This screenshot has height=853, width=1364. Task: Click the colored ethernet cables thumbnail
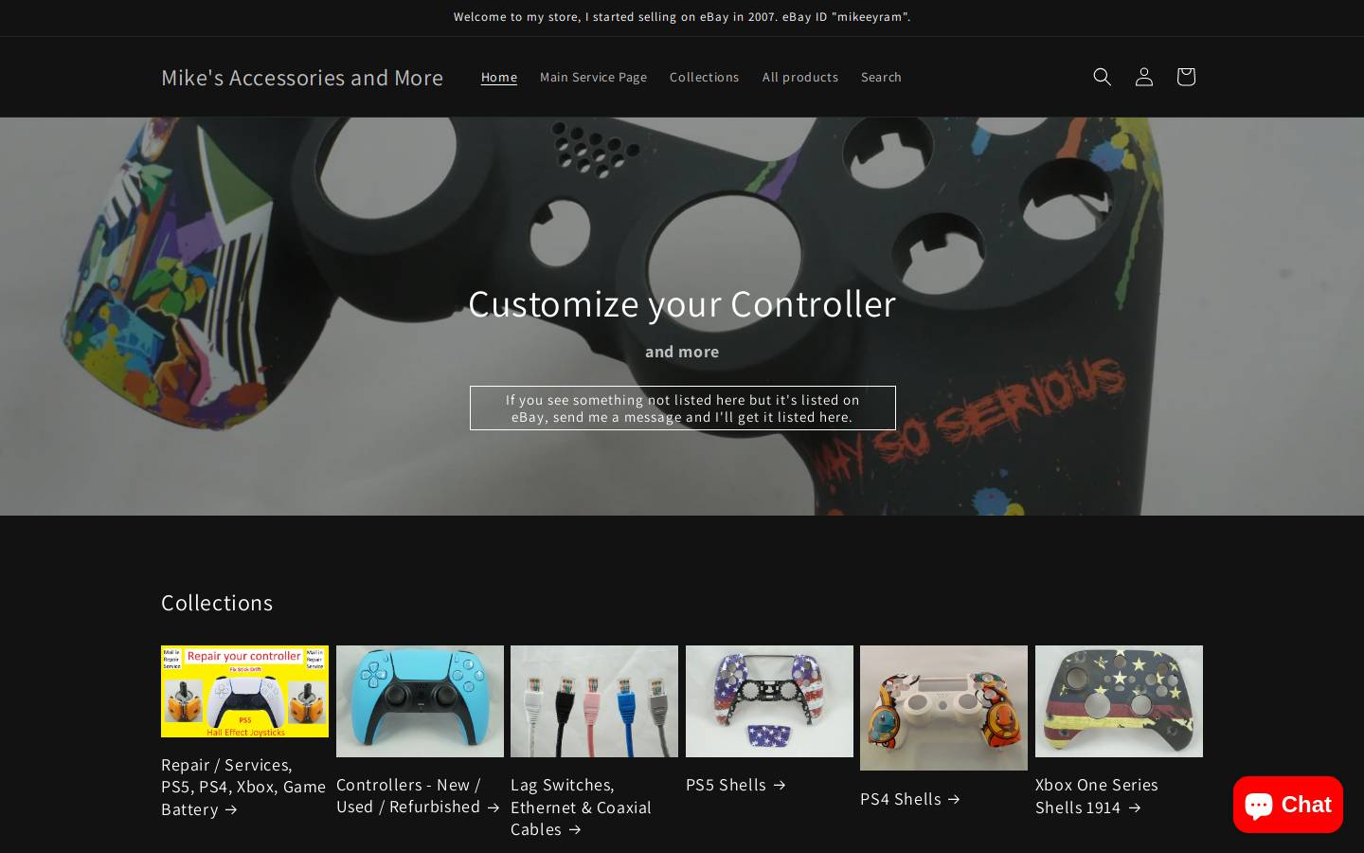pyautogui.click(x=594, y=701)
